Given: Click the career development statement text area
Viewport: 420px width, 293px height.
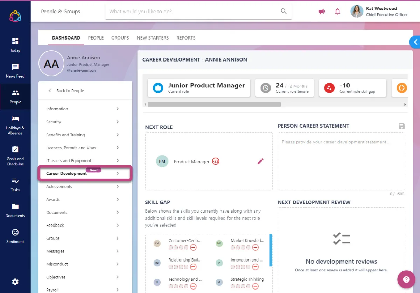Looking at the screenshot, I should click(x=341, y=161).
